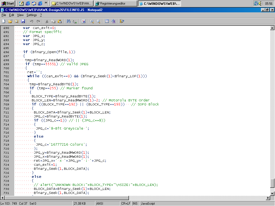
Task: Click the vertical scrollbar down arrow
Action: tap(272, 194)
